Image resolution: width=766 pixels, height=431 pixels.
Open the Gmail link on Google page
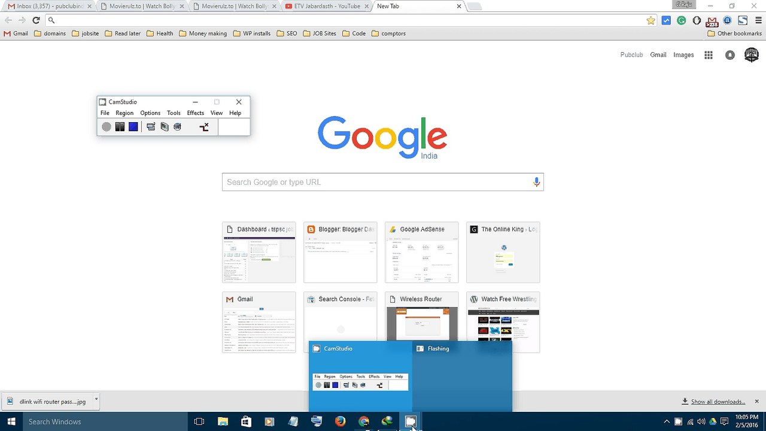[x=658, y=55]
